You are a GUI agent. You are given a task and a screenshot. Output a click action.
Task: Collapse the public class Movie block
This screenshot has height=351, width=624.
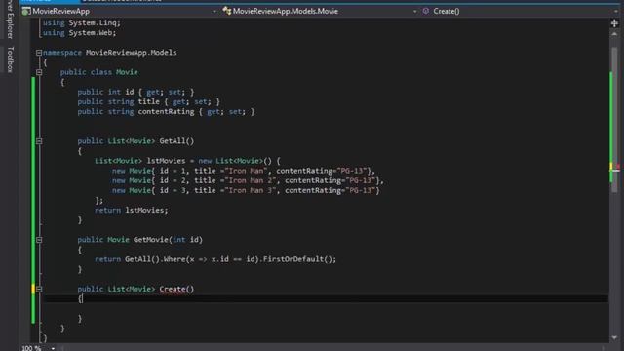coord(39,72)
